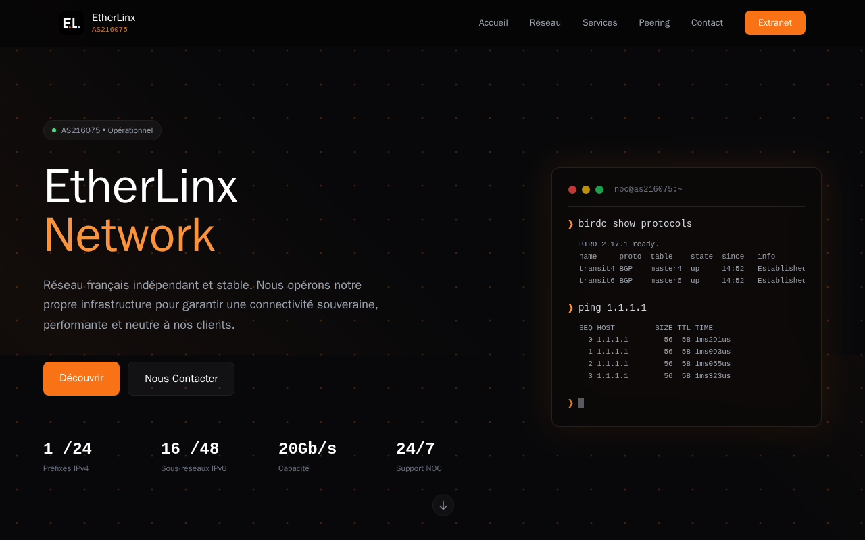Viewport: 865px width, 540px height.
Task: Click the AS216075 Opérationnel status badge
Action: pos(102,130)
